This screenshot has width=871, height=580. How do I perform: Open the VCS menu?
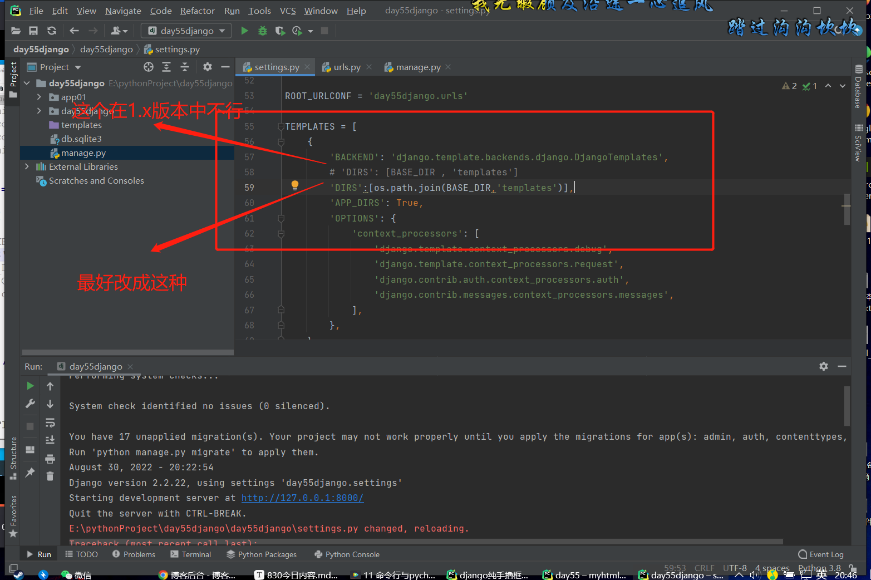coord(288,11)
